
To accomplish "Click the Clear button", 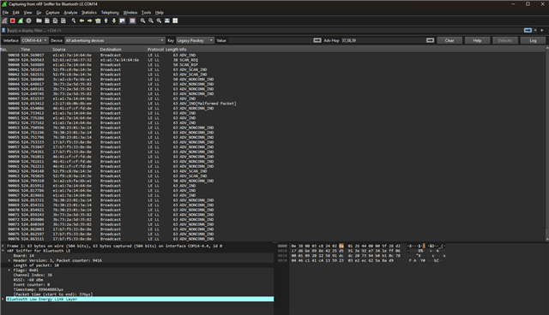I will 449,40.
